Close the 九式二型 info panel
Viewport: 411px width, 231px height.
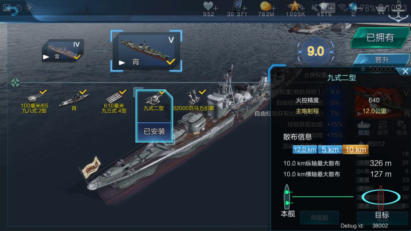click(405, 71)
